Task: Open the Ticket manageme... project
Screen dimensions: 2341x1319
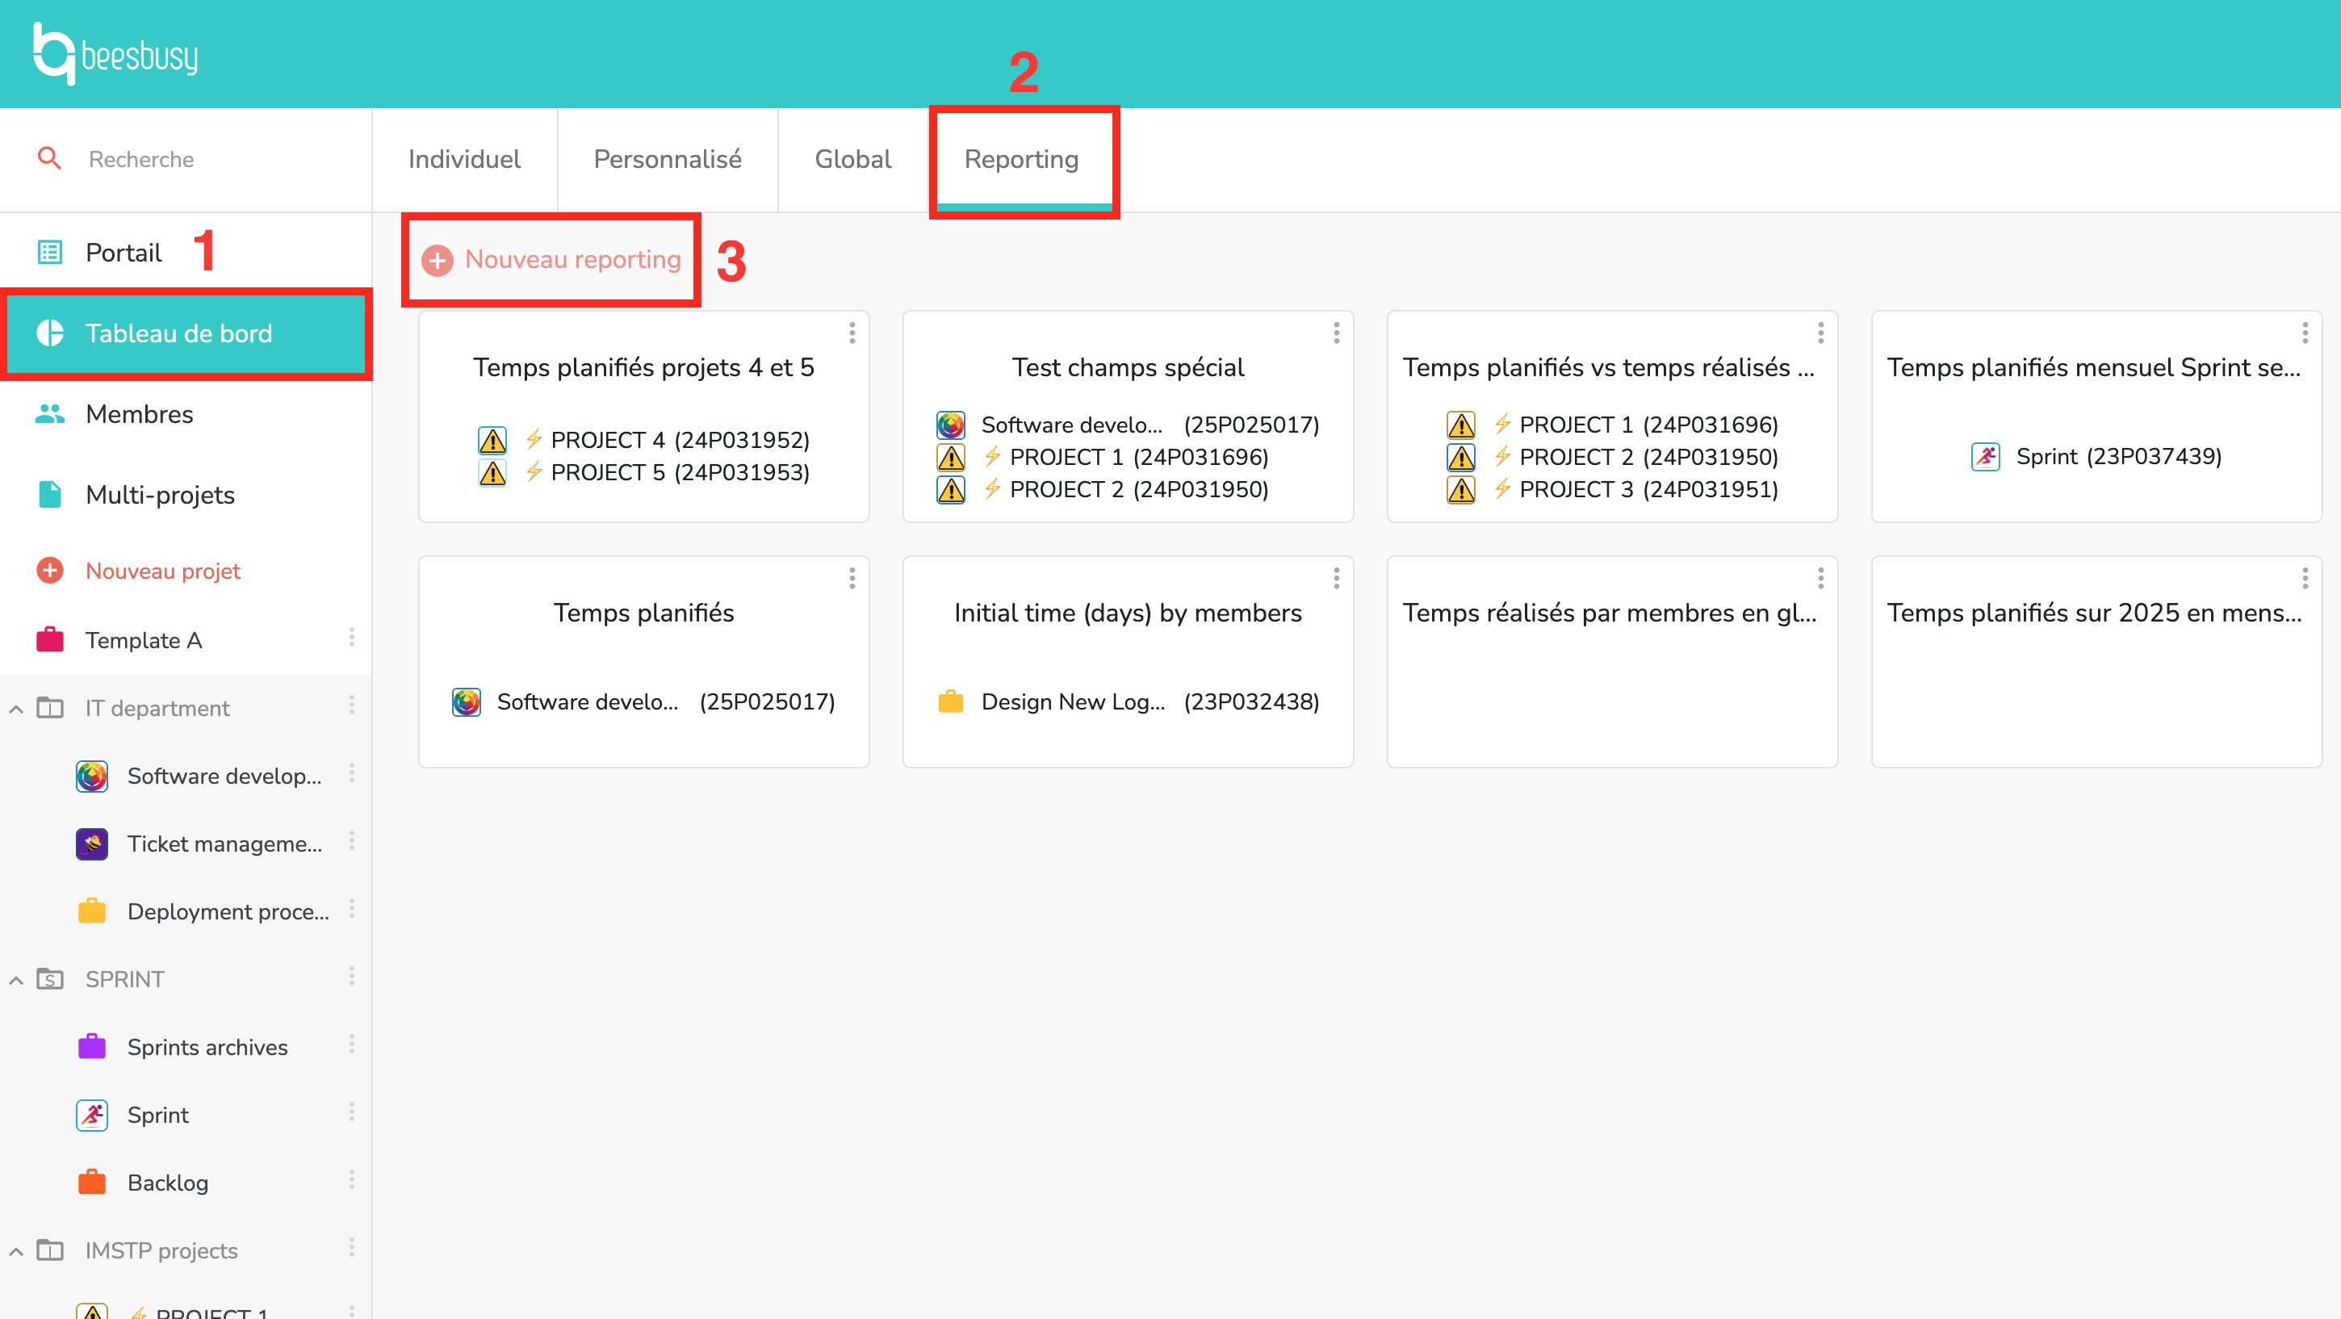Action: (224, 844)
